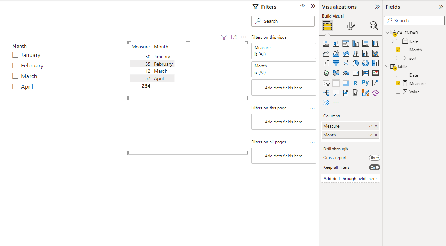The image size is (446, 246).
Task: Check the February slicer checkbox
Action: (15, 65)
